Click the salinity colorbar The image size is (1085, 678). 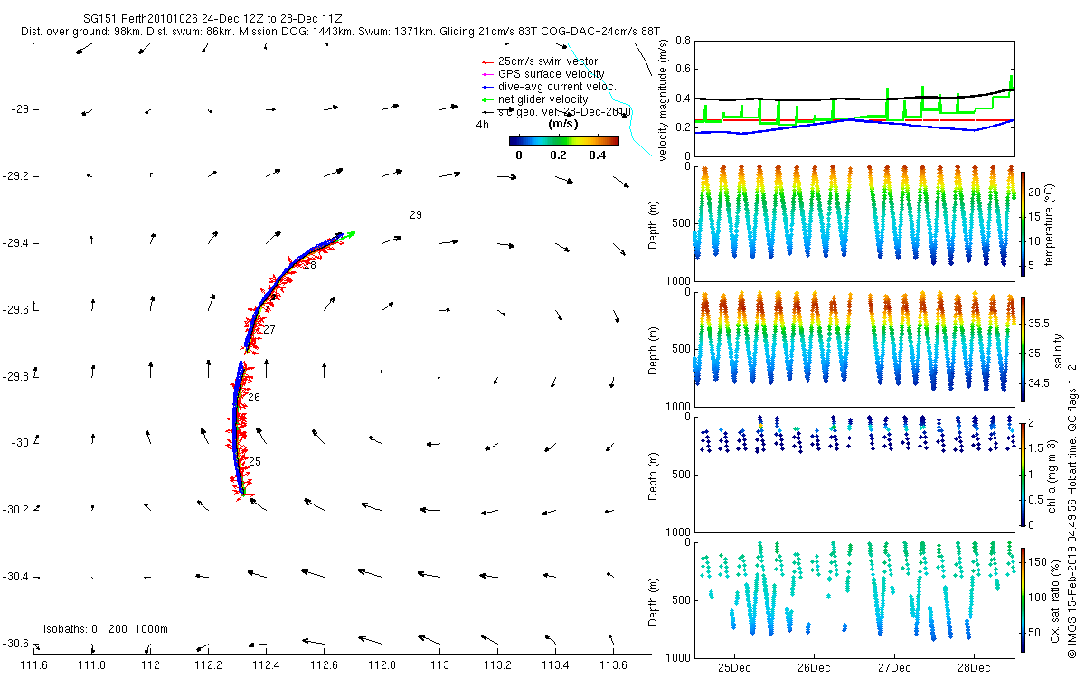click(x=1024, y=348)
